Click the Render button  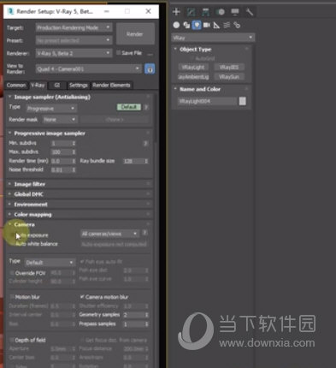point(135,34)
